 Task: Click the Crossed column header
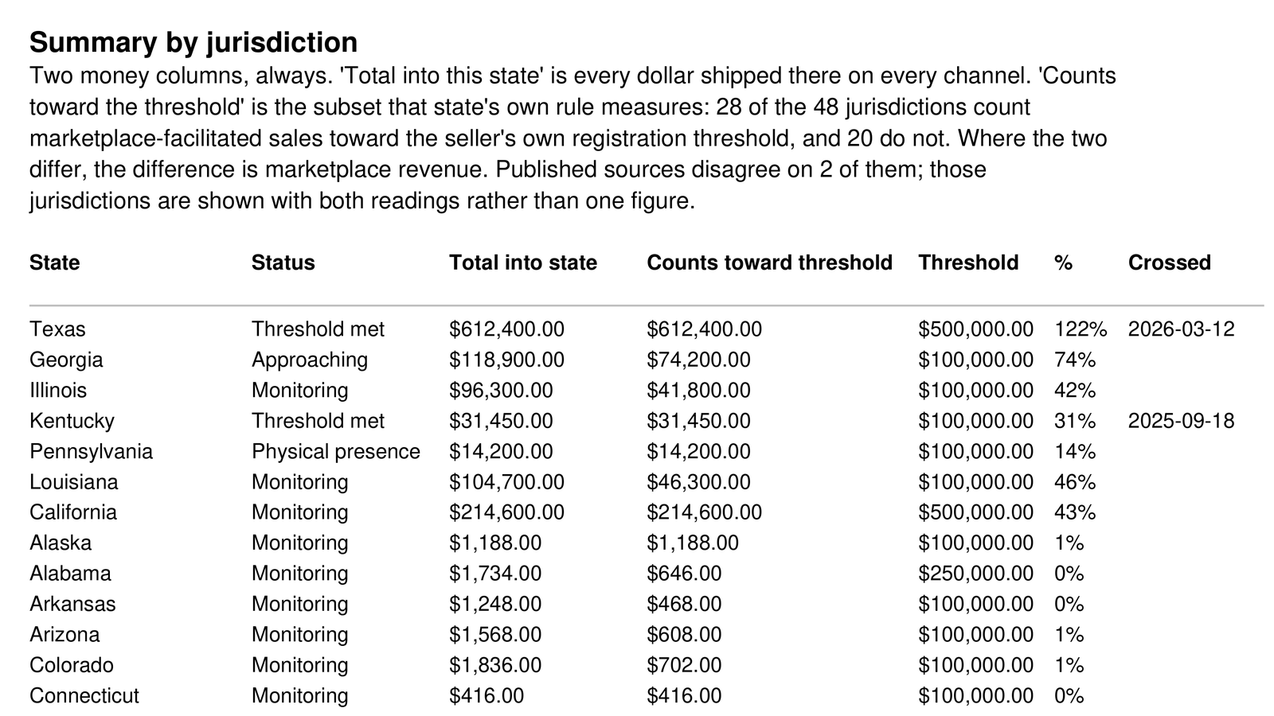(1169, 263)
